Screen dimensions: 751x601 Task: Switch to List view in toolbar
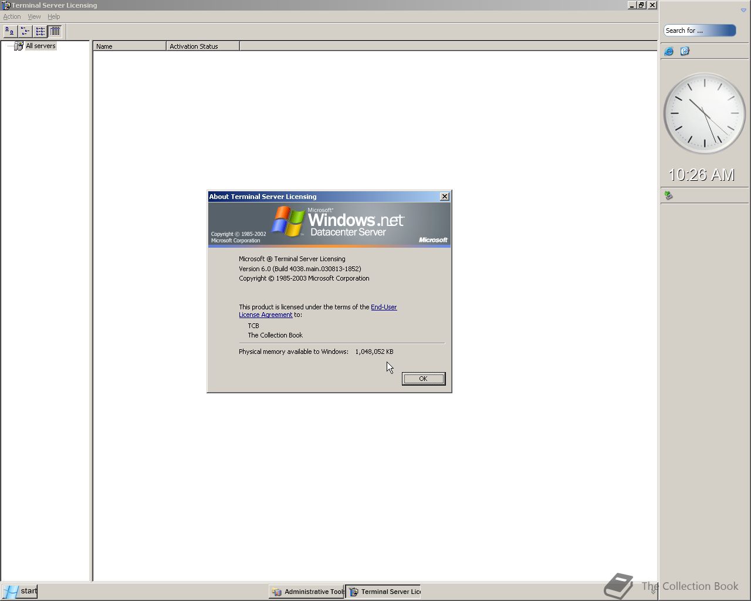click(x=40, y=31)
